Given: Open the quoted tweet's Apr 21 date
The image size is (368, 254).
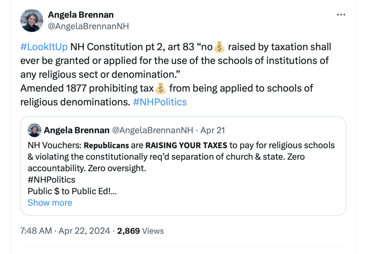Looking at the screenshot, I should point(213,130).
